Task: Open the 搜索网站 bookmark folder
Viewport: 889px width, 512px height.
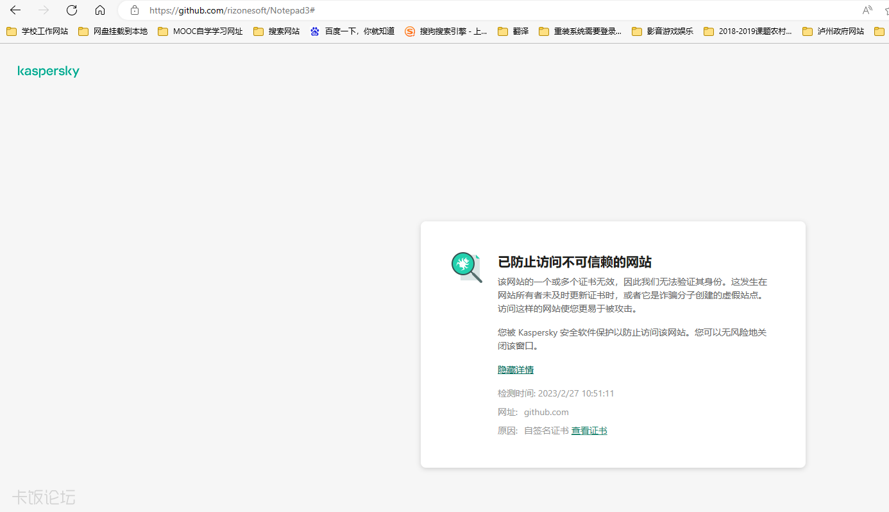Action: [x=276, y=31]
